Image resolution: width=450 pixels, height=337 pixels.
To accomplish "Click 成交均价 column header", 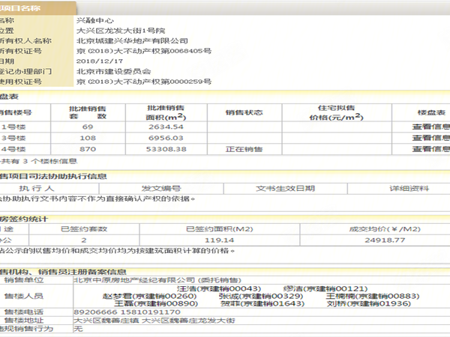I will [x=385, y=229].
